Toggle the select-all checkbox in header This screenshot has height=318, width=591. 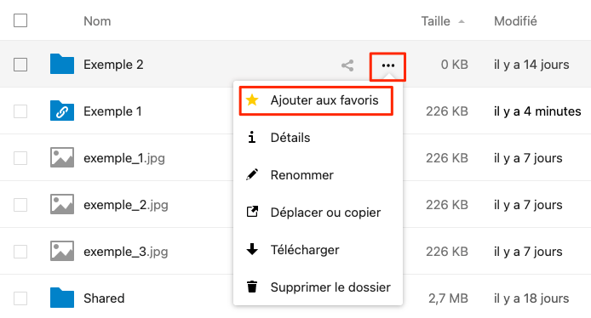tap(20, 20)
